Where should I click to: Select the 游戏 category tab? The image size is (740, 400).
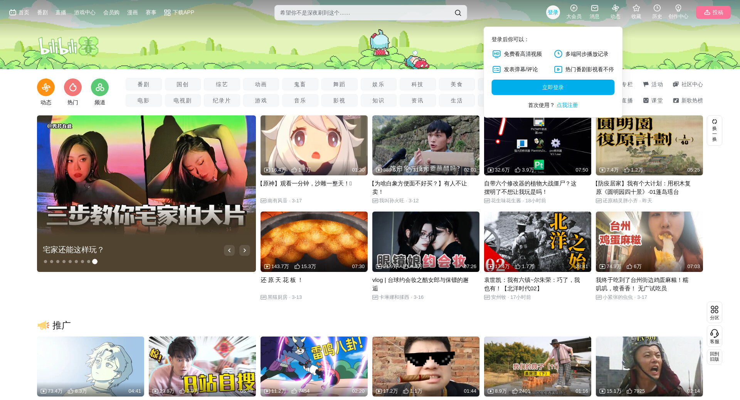click(x=261, y=100)
